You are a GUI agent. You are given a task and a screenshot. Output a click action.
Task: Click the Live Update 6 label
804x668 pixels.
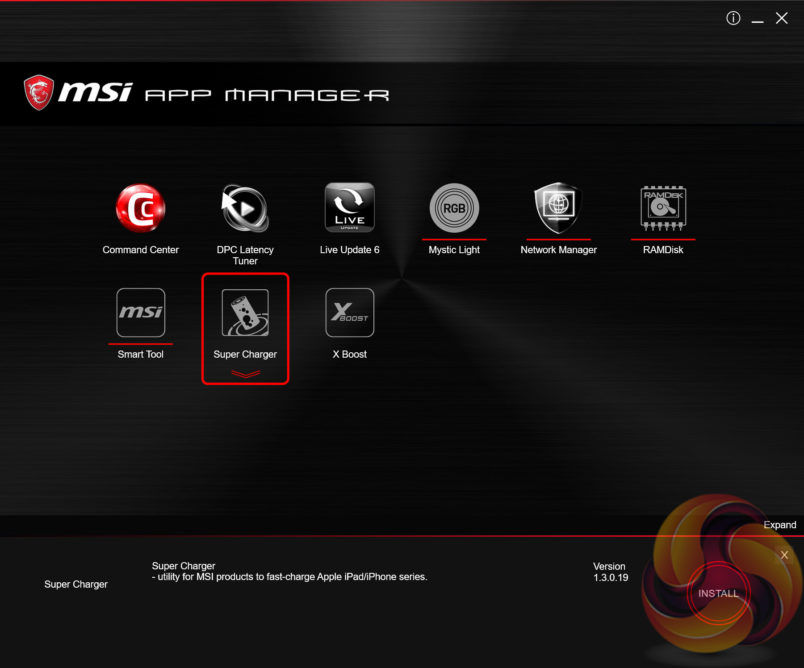point(350,250)
